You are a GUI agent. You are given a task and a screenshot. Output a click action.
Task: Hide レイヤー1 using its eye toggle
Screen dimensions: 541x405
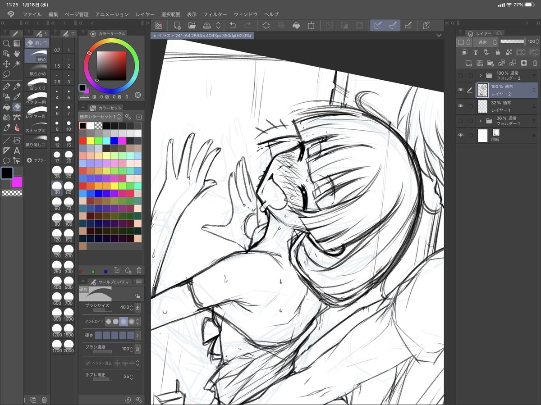coord(460,105)
